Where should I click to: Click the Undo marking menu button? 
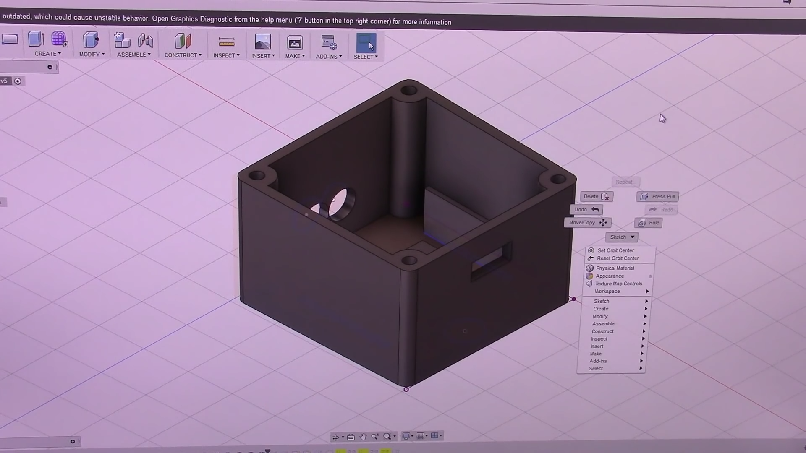(586, 209)
